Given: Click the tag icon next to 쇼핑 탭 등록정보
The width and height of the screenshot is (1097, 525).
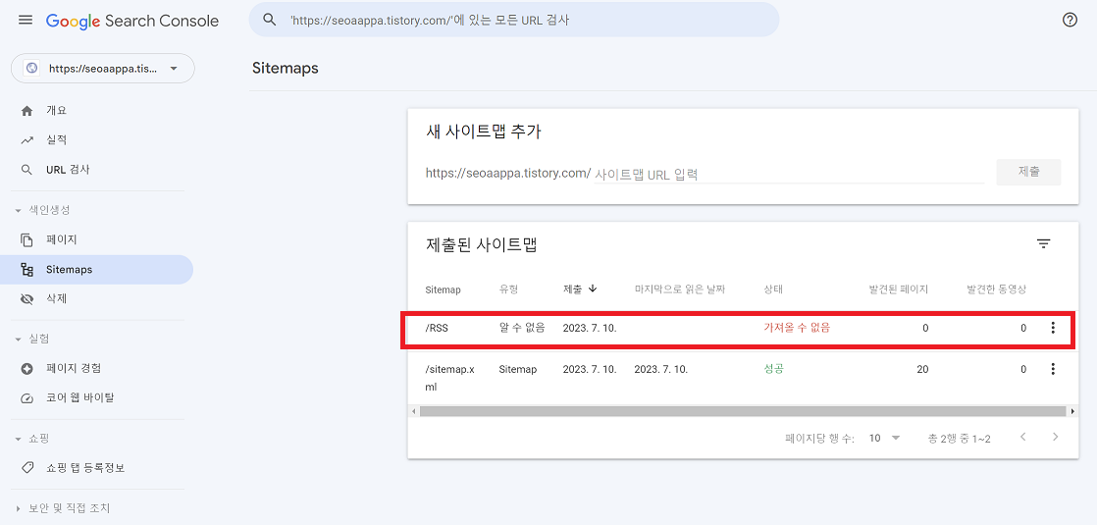Looking at the screenshot, I should (x=27, y=468).
